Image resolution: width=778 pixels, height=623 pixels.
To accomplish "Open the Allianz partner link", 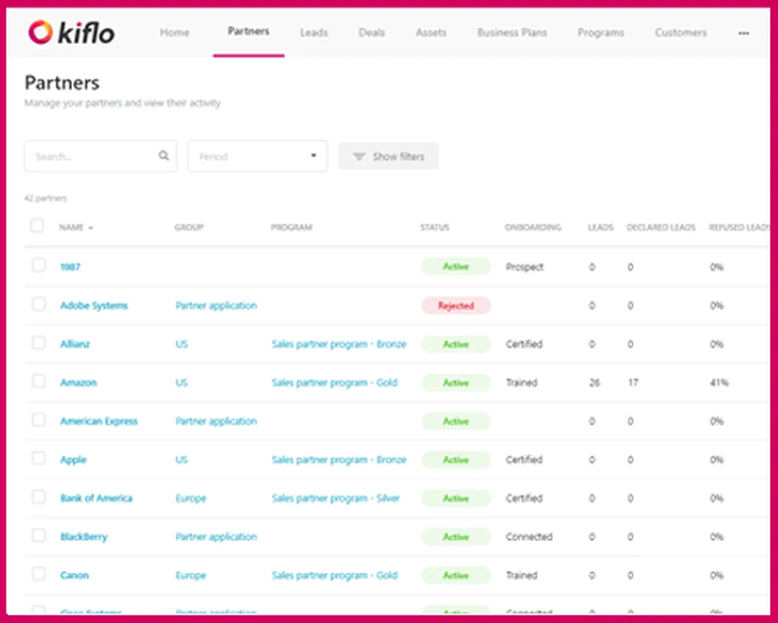I will coord(75,344).
